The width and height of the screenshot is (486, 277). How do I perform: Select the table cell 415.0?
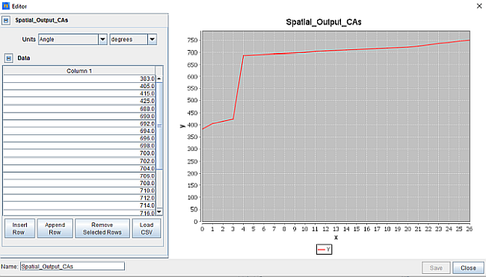click(79, 93)
